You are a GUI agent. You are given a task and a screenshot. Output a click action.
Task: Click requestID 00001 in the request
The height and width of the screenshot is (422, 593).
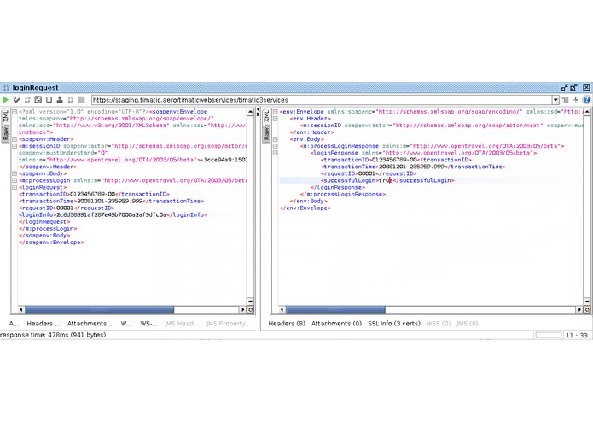tap(65, 208)
